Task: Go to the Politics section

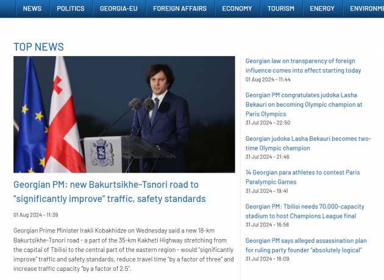Action: 71,9
